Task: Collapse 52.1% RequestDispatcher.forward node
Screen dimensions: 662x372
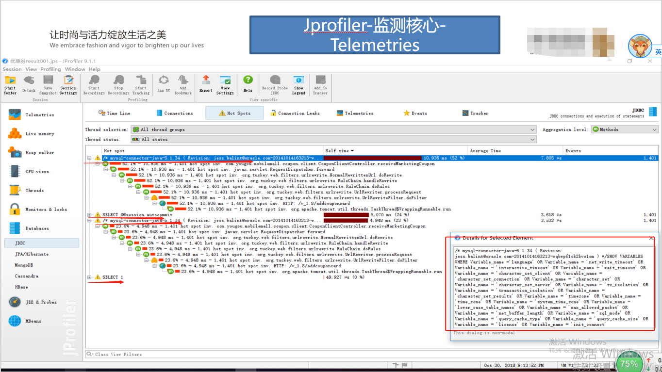Action: pos(105,169)
